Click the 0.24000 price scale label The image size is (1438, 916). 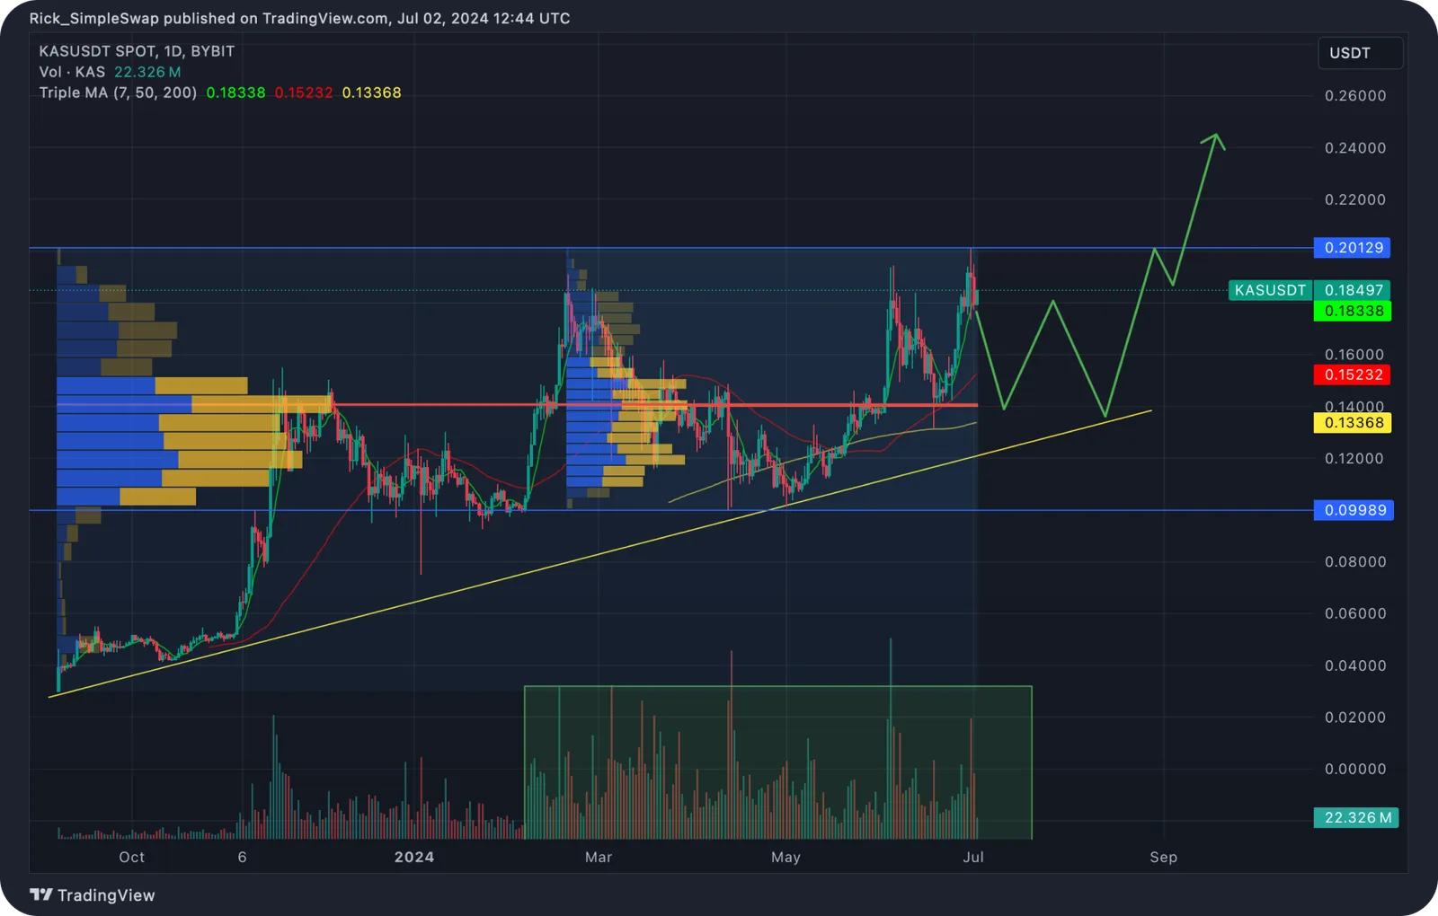point(1355,148)
